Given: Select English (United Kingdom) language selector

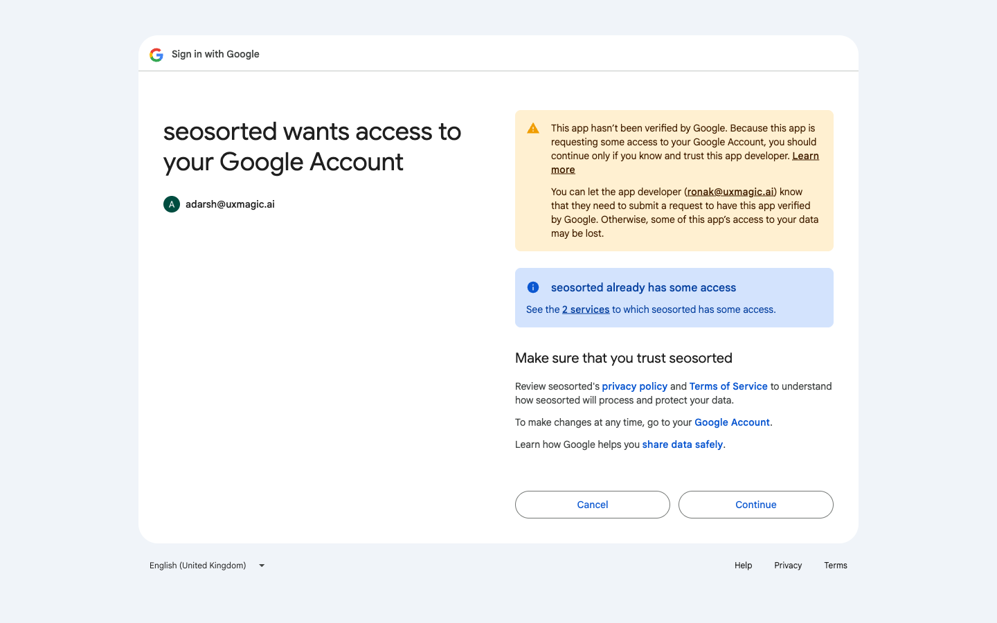Looking at the screenshot, I should coord(208,566).
